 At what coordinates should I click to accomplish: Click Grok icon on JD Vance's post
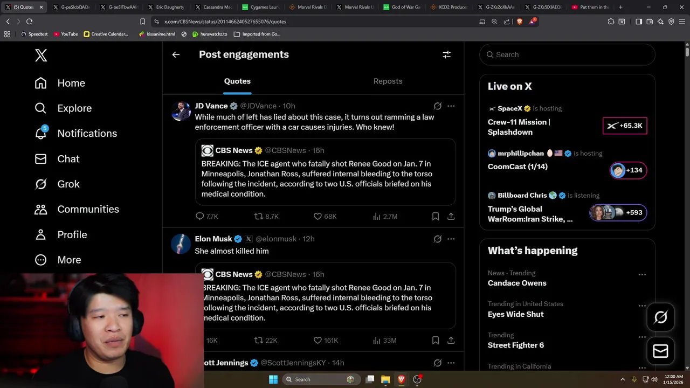click(437, 106)
